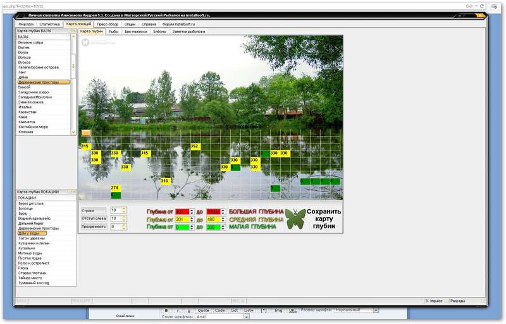
Task: Adjust the Строки rows spinner arrows
Action: [x=124, y=210]
